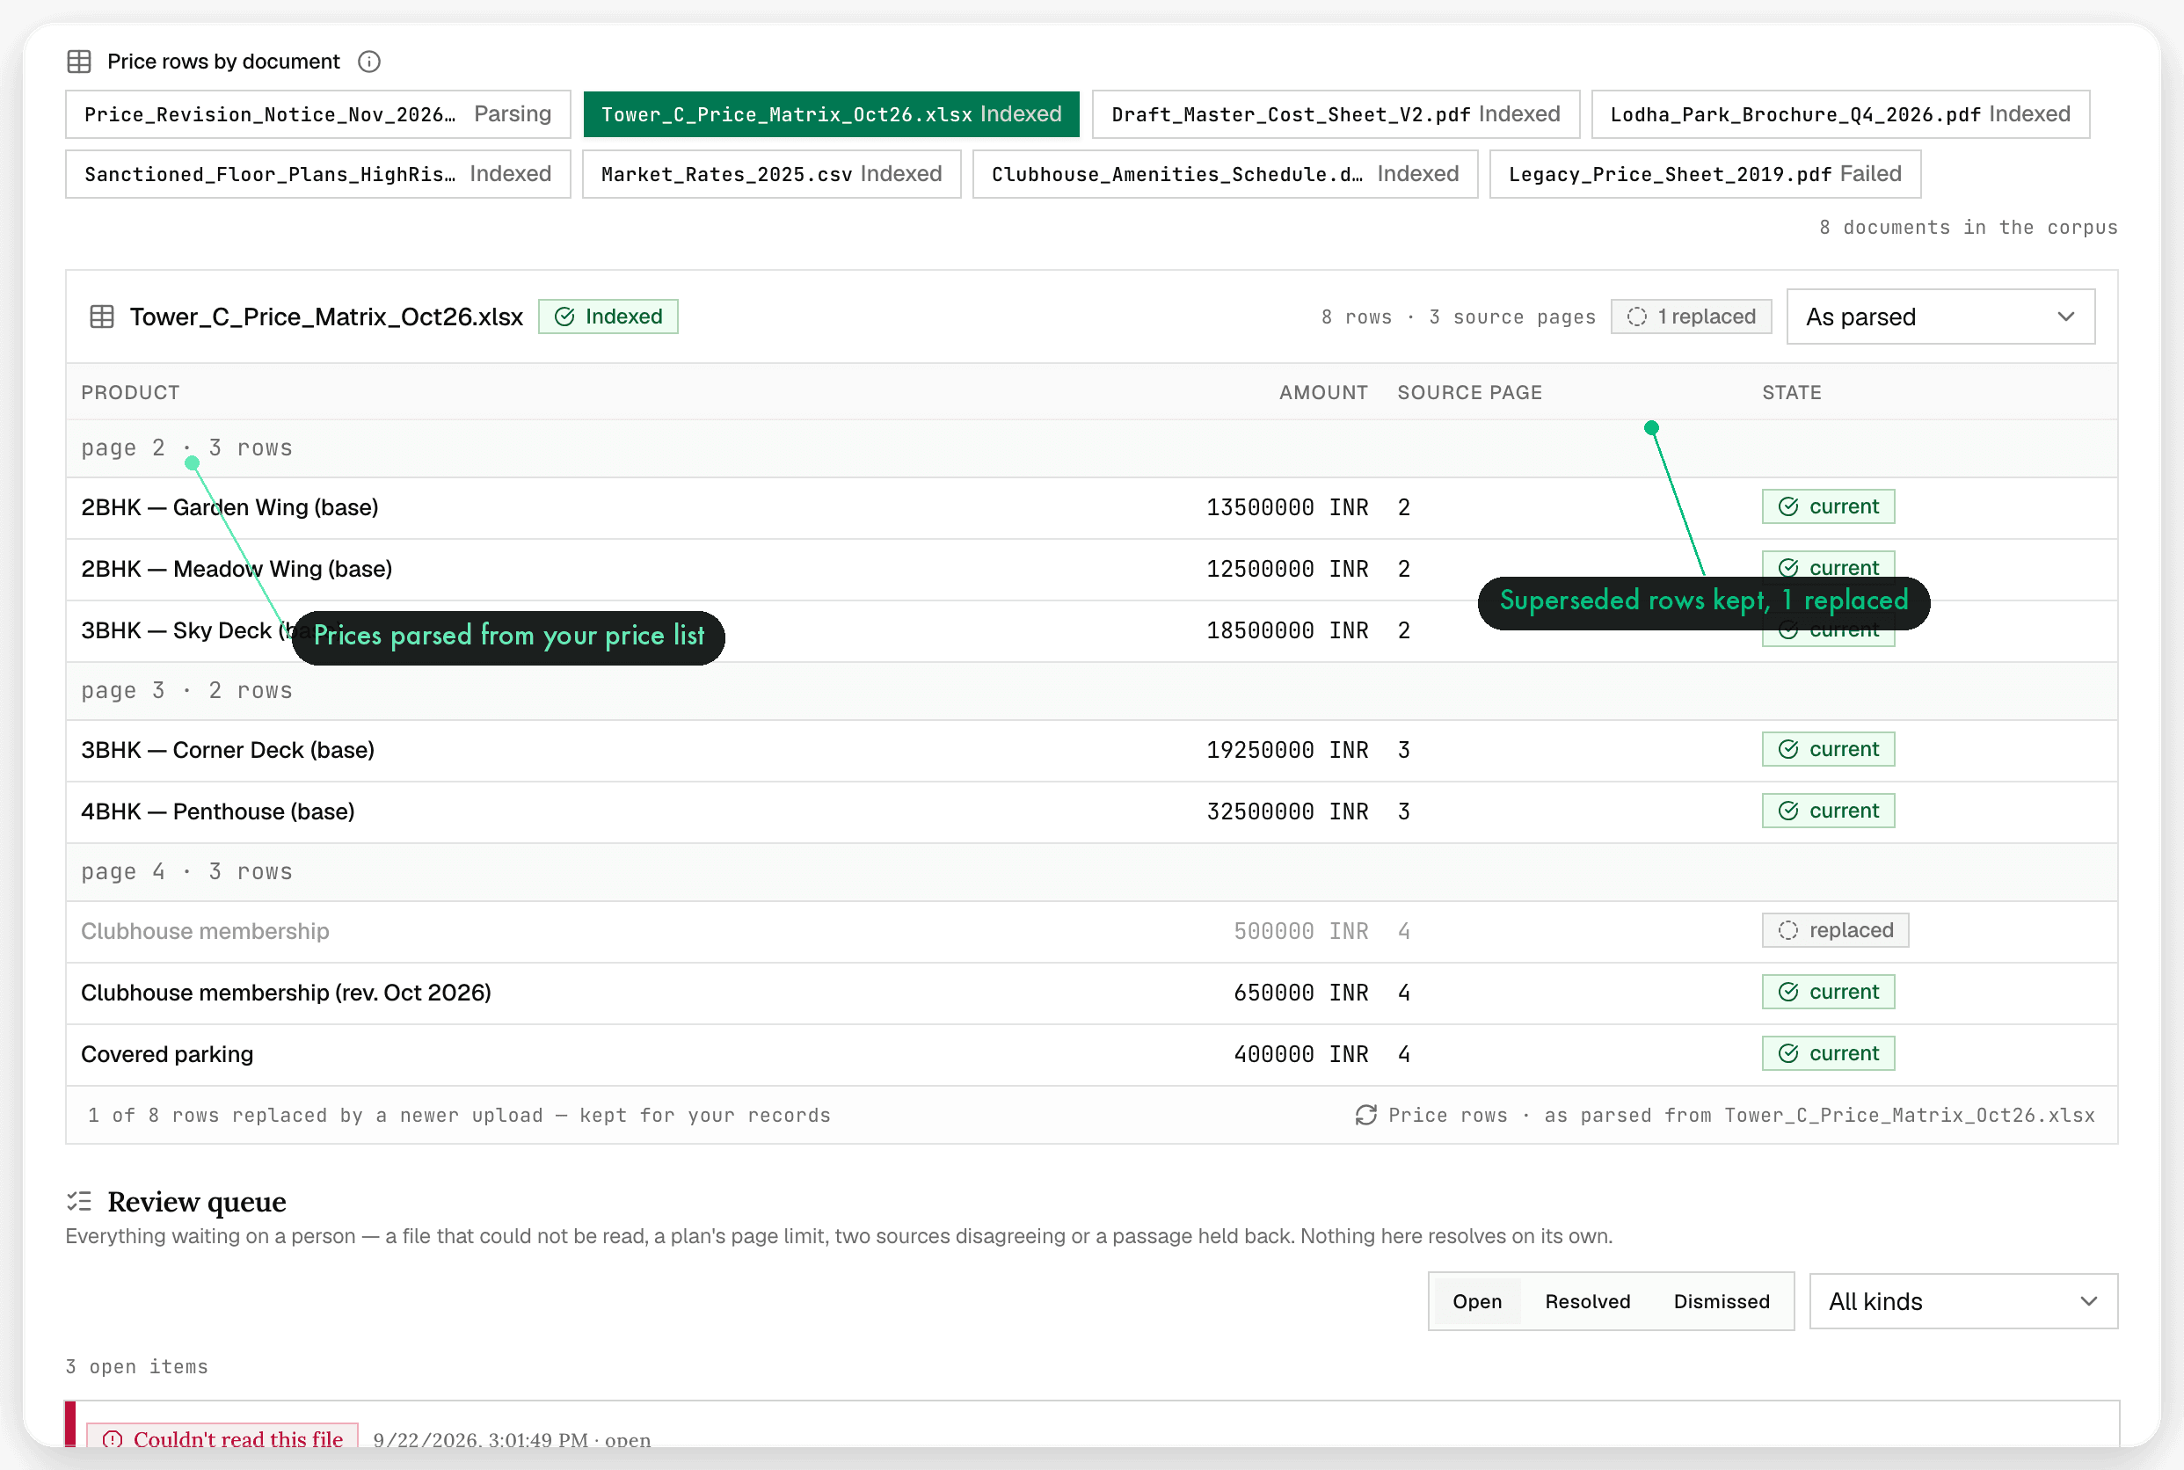The image size is (2184, 1470).
Task: Click the 2BHK — Garden Wing (base) row
Action: coord(1091,507)
